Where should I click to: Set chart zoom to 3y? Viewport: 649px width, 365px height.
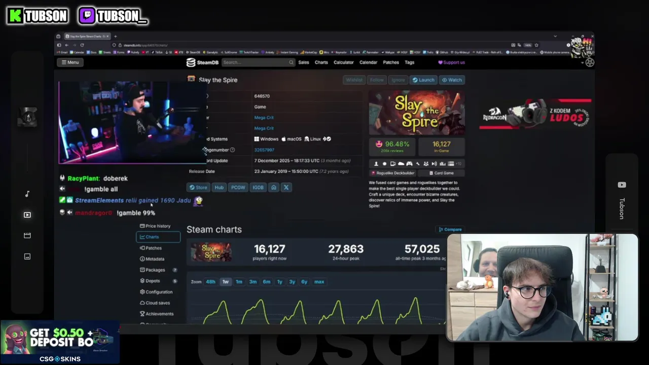pos(292,282)
